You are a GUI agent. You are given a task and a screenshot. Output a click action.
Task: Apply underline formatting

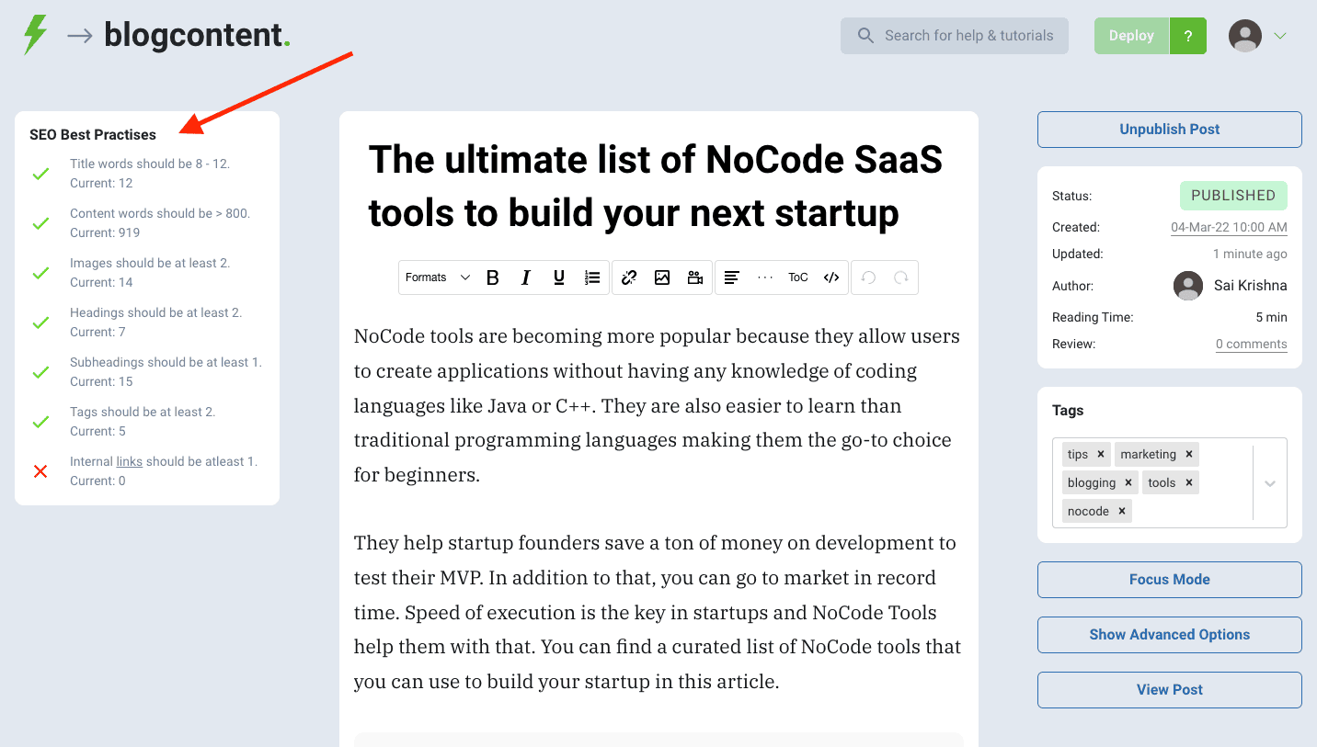click(559, 277)
